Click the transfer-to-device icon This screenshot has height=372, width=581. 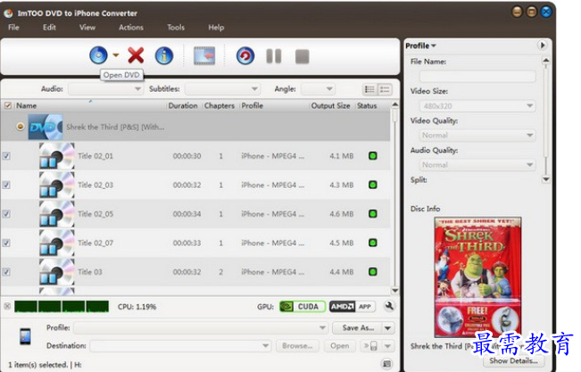coord(371,346)
